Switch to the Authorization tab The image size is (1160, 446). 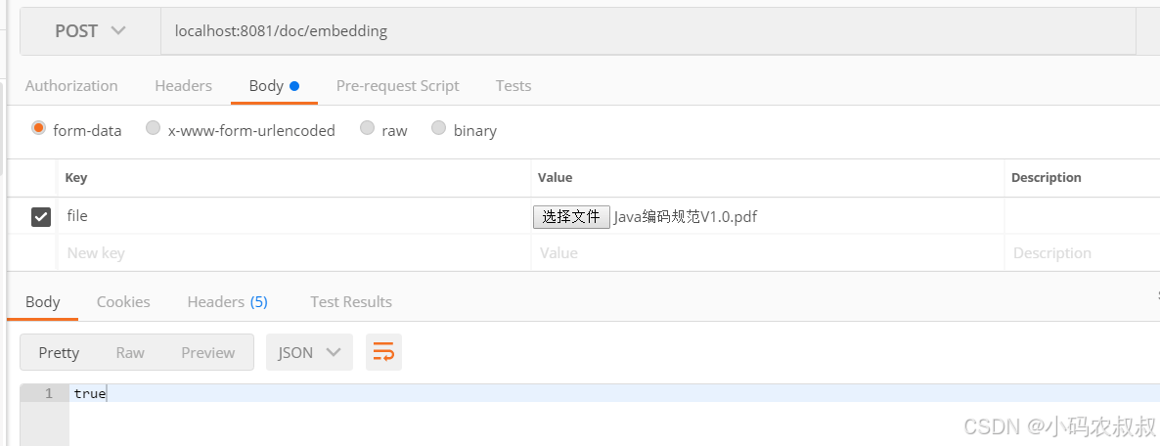coord(71,86)
